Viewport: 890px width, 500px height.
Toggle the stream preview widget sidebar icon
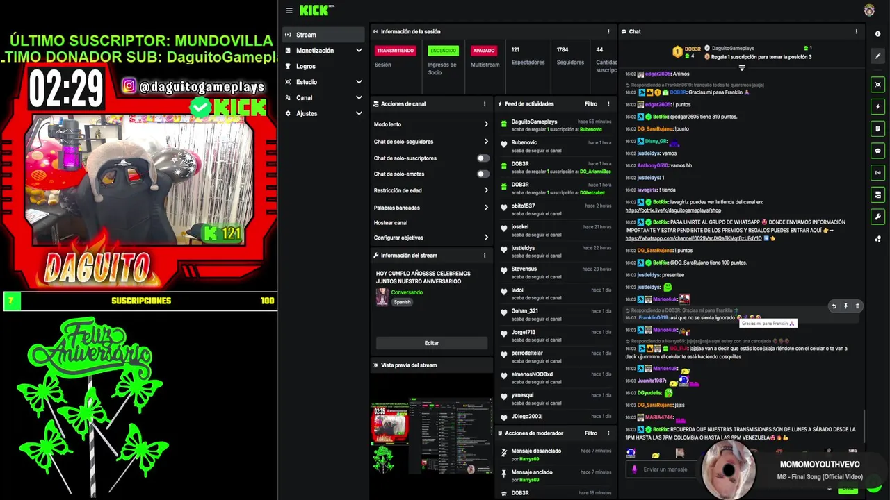[x=877, y=85]
